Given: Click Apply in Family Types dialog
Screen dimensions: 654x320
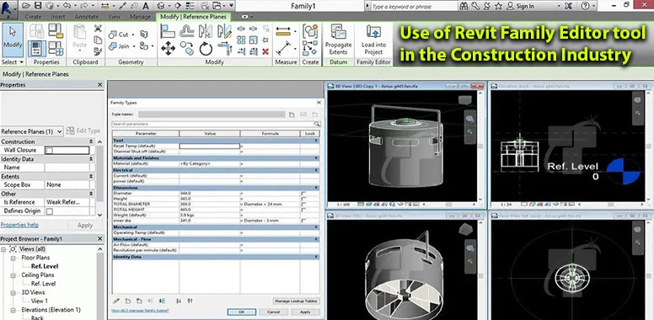Looking at the screenshot, I should point(305,312).
